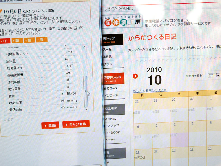Switch to the 夜 night tab
The width and height of the screenshot is (221, 166).
coord(41,40)
